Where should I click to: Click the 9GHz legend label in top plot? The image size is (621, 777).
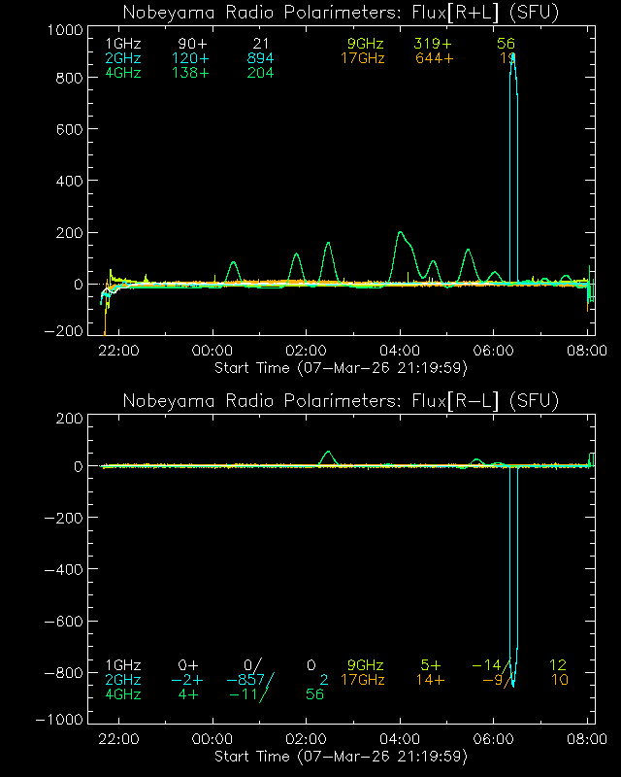366,45
